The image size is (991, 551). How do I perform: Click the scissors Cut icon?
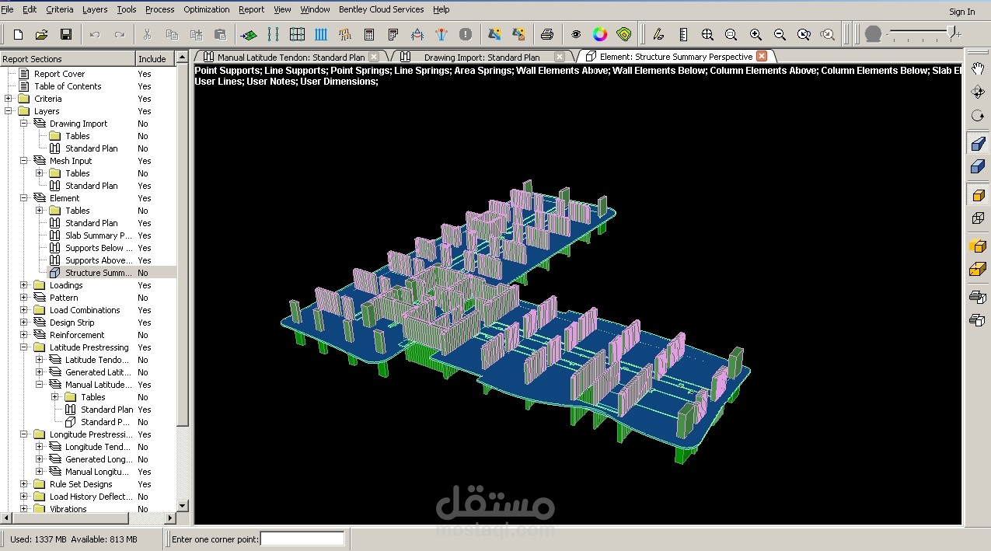pyautogui.click(x=148, y=34)
